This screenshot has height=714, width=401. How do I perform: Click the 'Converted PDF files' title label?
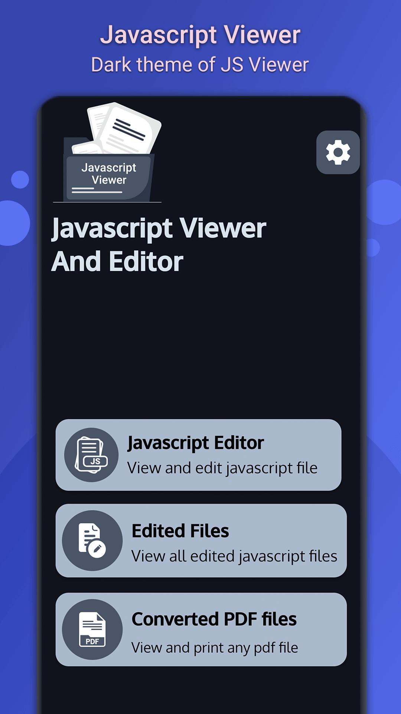click(214, 619)
